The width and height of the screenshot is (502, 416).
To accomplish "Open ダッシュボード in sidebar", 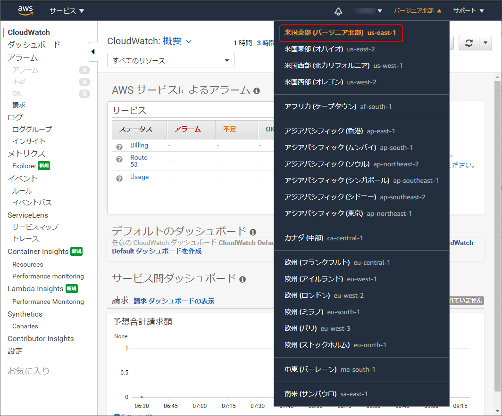I will [33, 44].
